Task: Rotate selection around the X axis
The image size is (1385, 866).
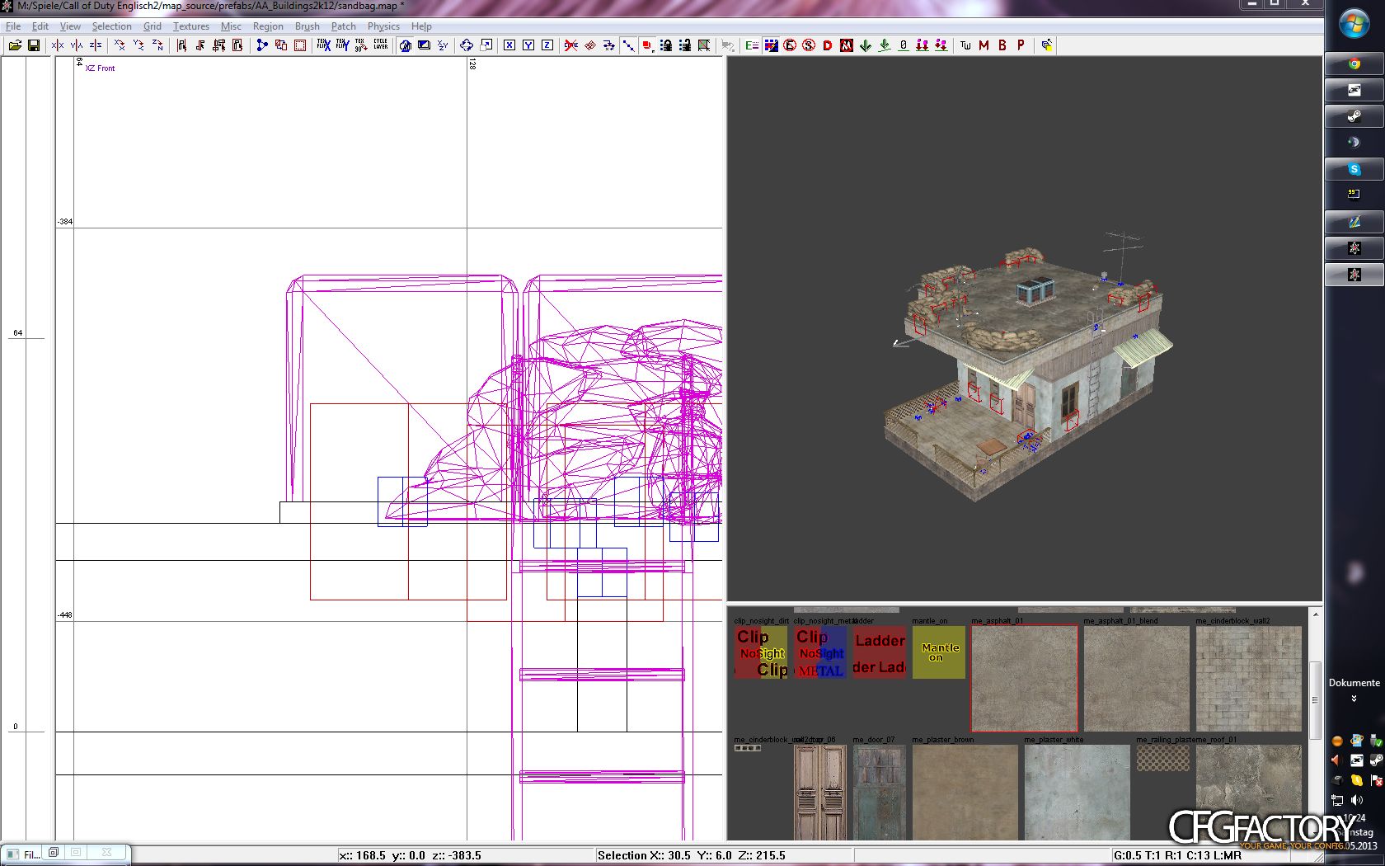Action: click(120, 45)
